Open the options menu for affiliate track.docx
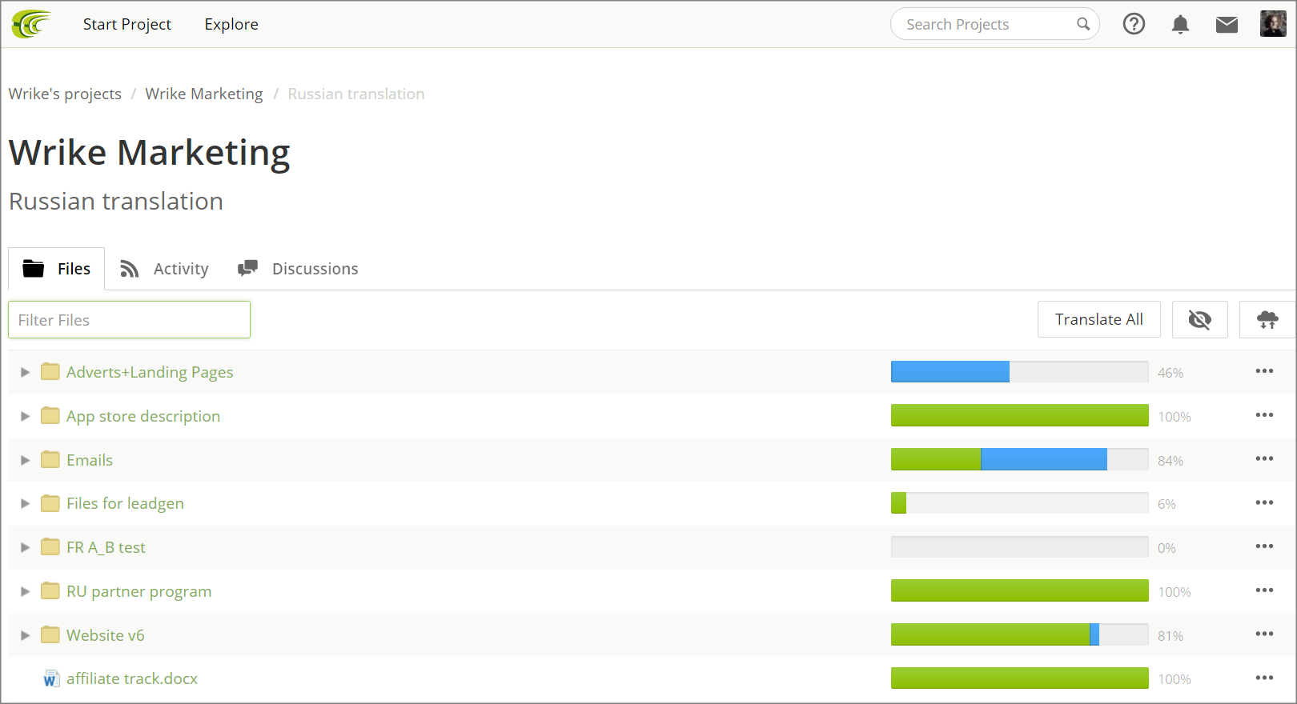 tap(1264, 678)
